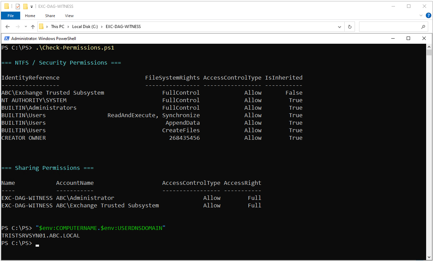Viewport: 433px width, 261px height.
Task: Click the PowerShell scrollbar up arrow
Action: tap(429, 46)
